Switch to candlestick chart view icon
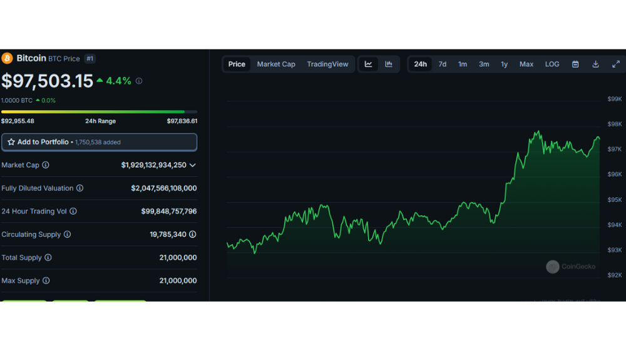The width and height of the screenshot is (626, 351). pos(389,64)
